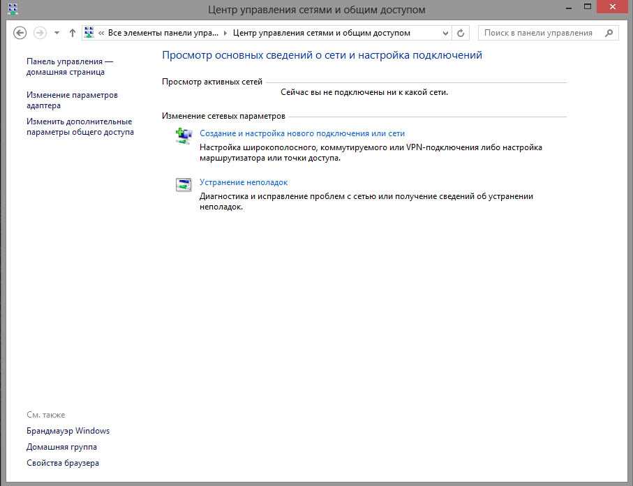Click 'Создание и настройка нового подключения или сети'
Viewport: 633px width, 486px height.
point(302,133)
